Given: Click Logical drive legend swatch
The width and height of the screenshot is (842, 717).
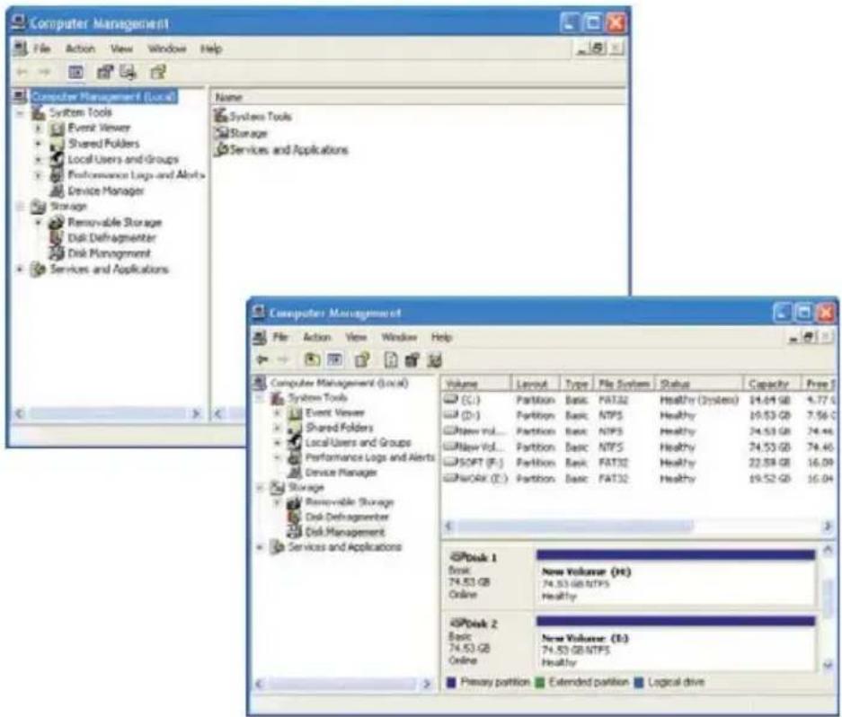Looking at the screenshot, I should (x=639, y=682).
